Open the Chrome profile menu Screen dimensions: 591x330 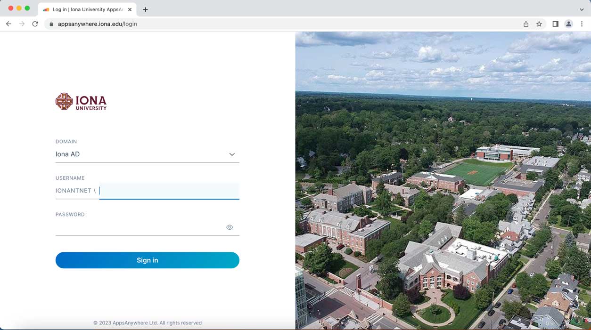click(568, 24)
